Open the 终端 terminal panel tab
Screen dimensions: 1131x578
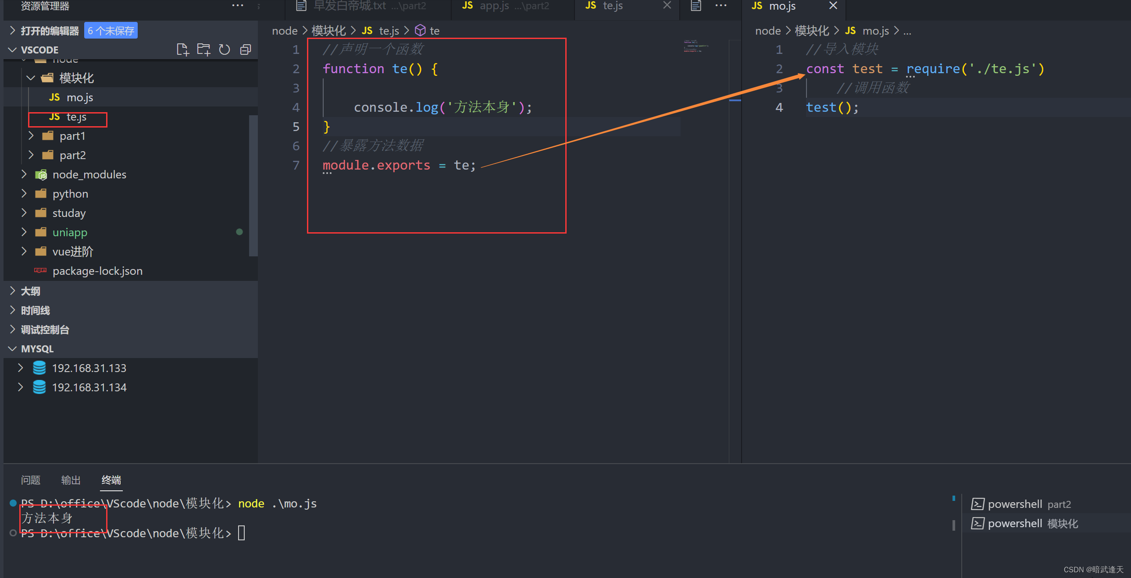(111, 480)
